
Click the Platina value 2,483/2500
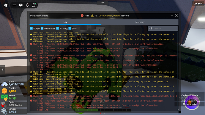[16, 84]
